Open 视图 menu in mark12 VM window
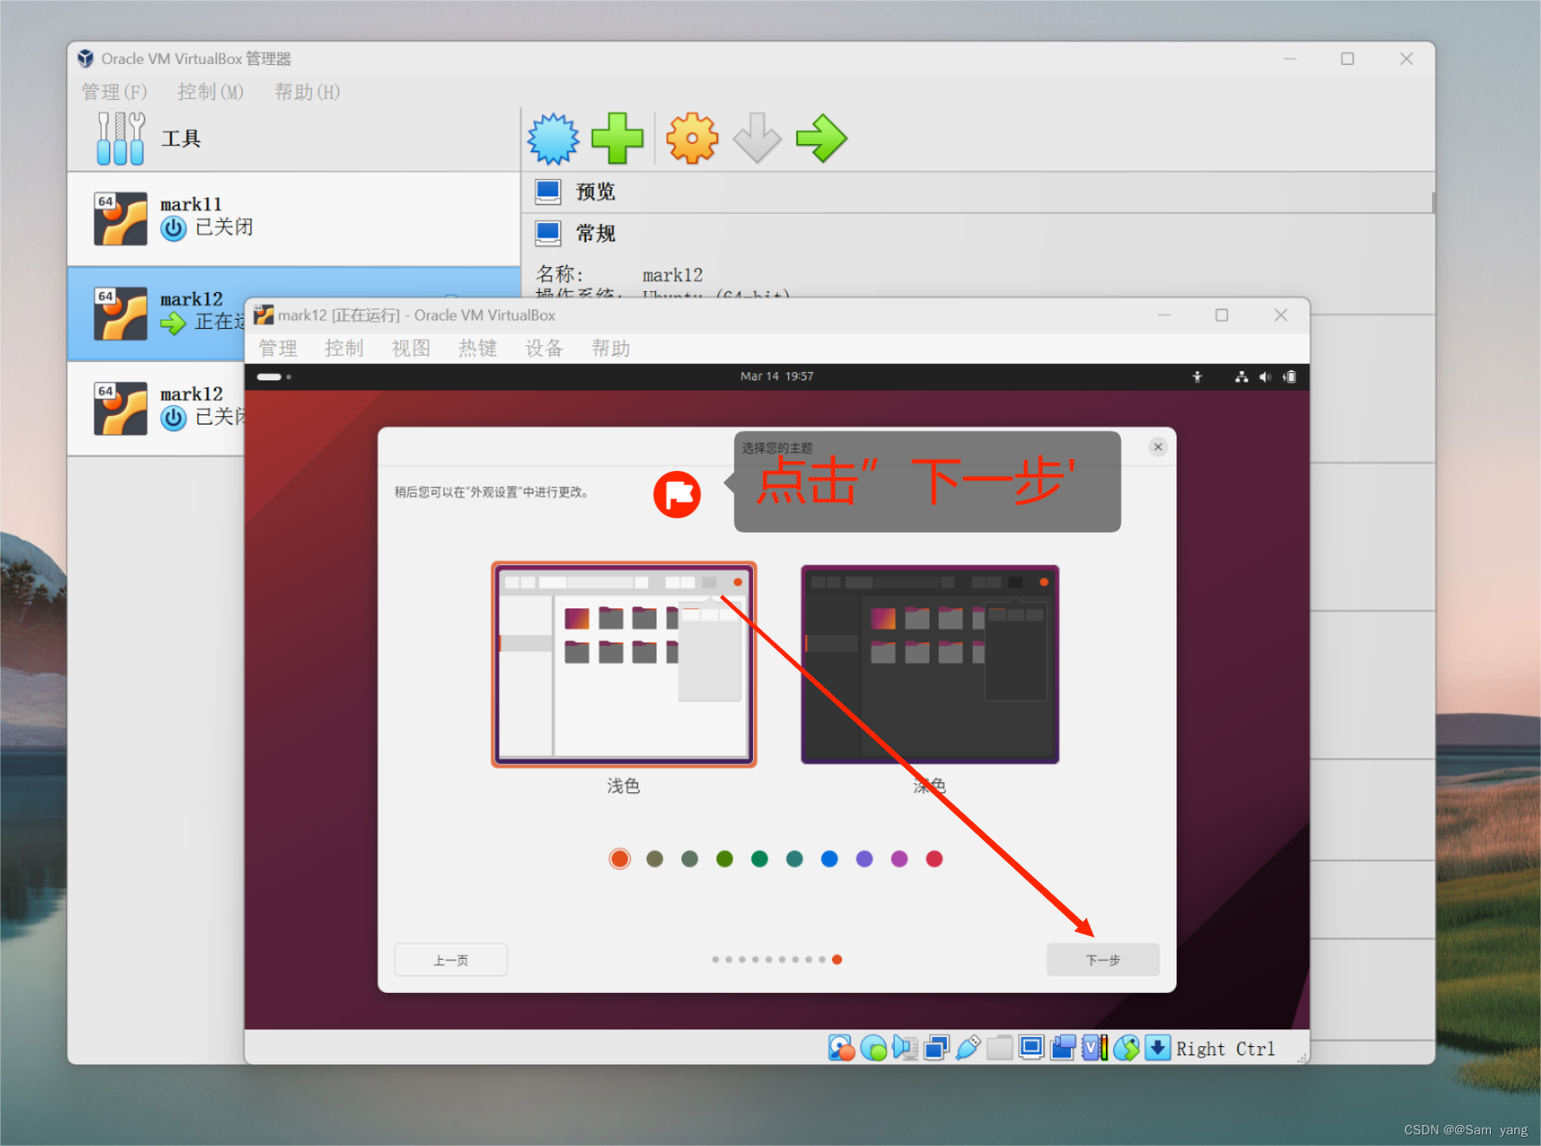 click(x=411, y=348)
